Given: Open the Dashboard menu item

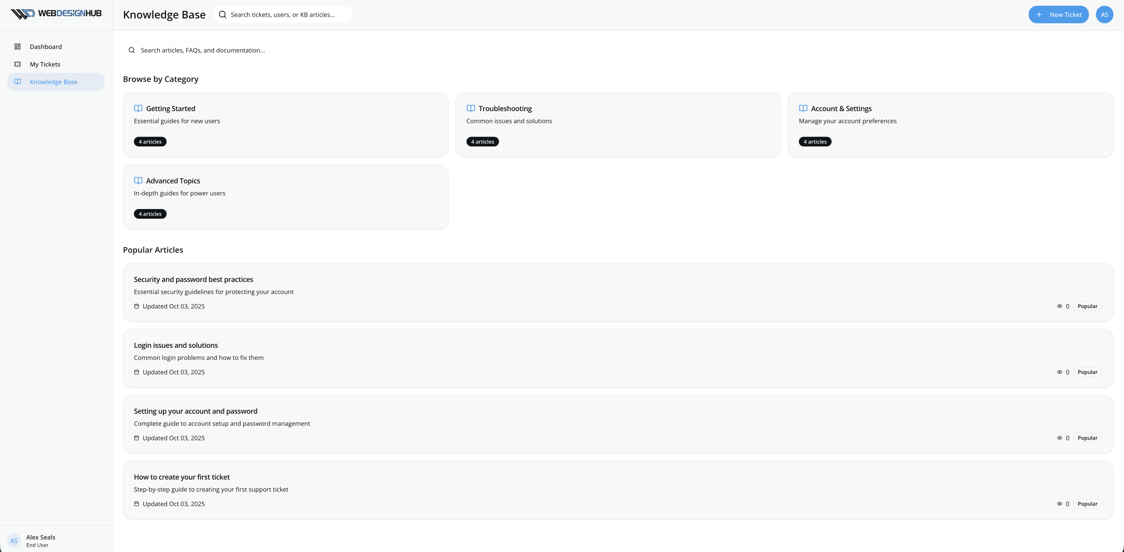Looking at the screenshot, I should coord(46,47).
